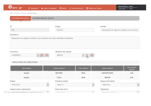Open the Administración menu
Image resolution: width=151 pixels, height=106 pixels.
77,8
